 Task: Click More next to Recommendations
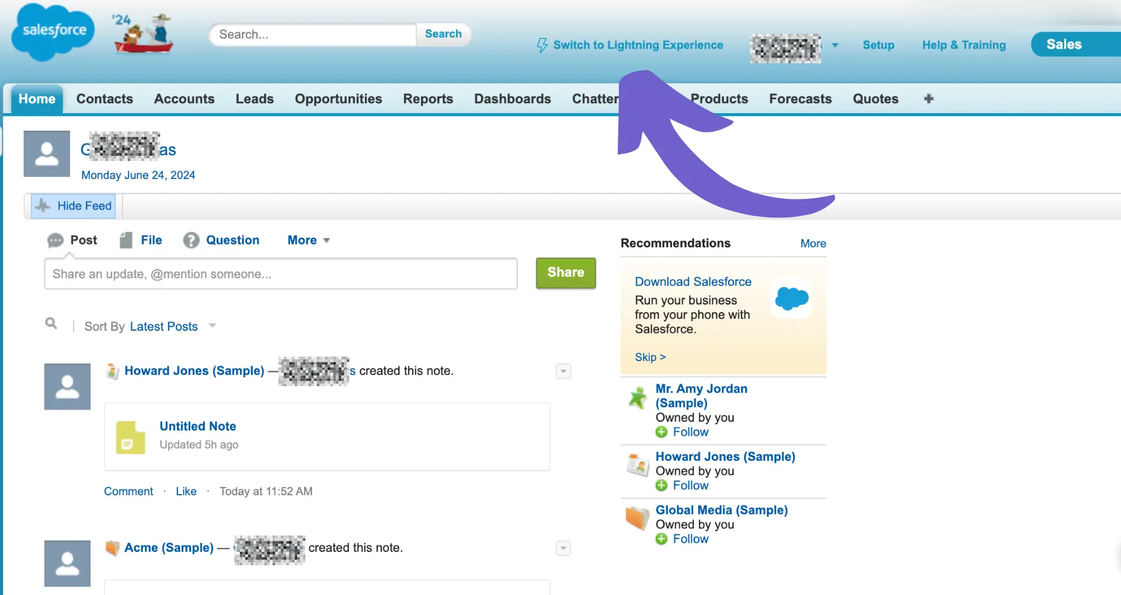point(813,243)
